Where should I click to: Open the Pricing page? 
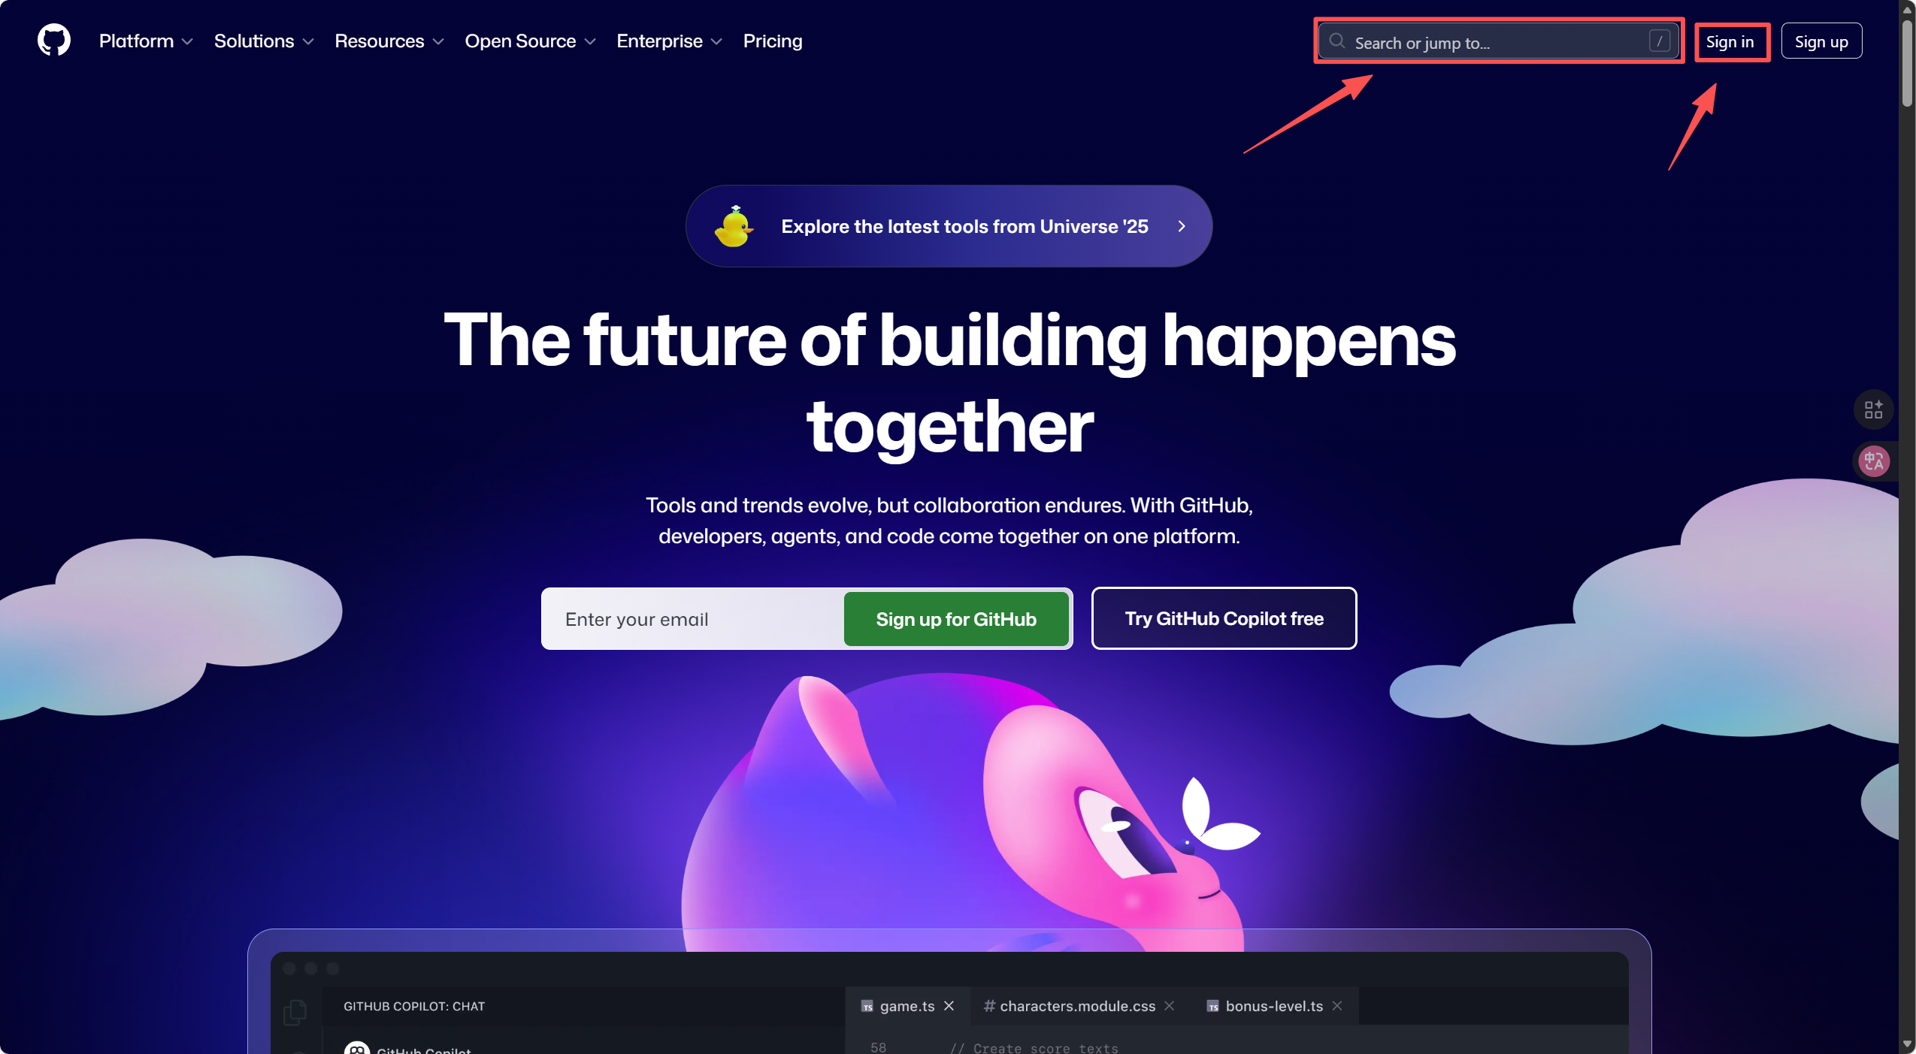coord(772,41)
